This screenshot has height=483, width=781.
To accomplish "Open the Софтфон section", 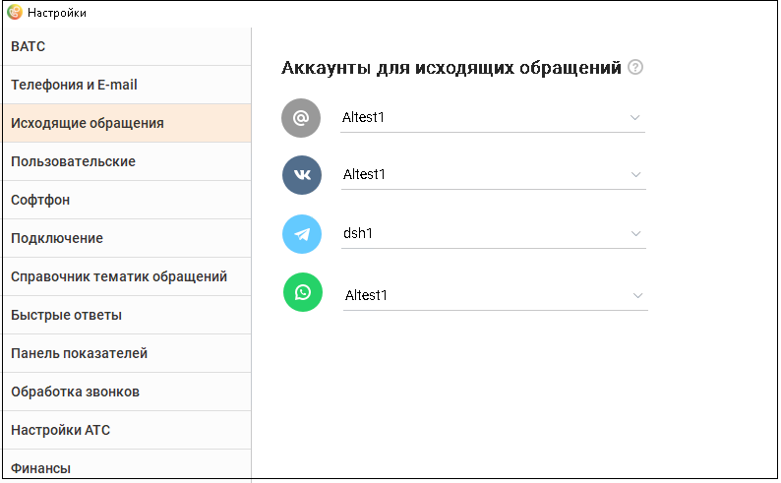I will click(x=127, y=200).
